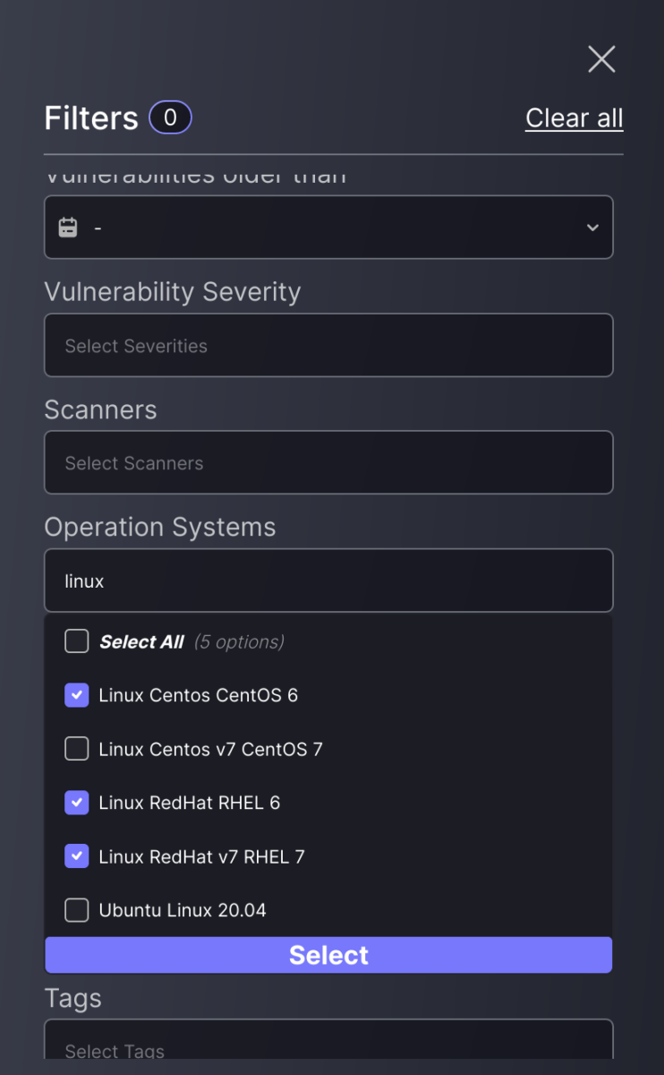Uncheck Linux RedHat v7 RHEL 7
Image resolution: width=664 pixels, height=1075 pixels.
click(77, 856)
